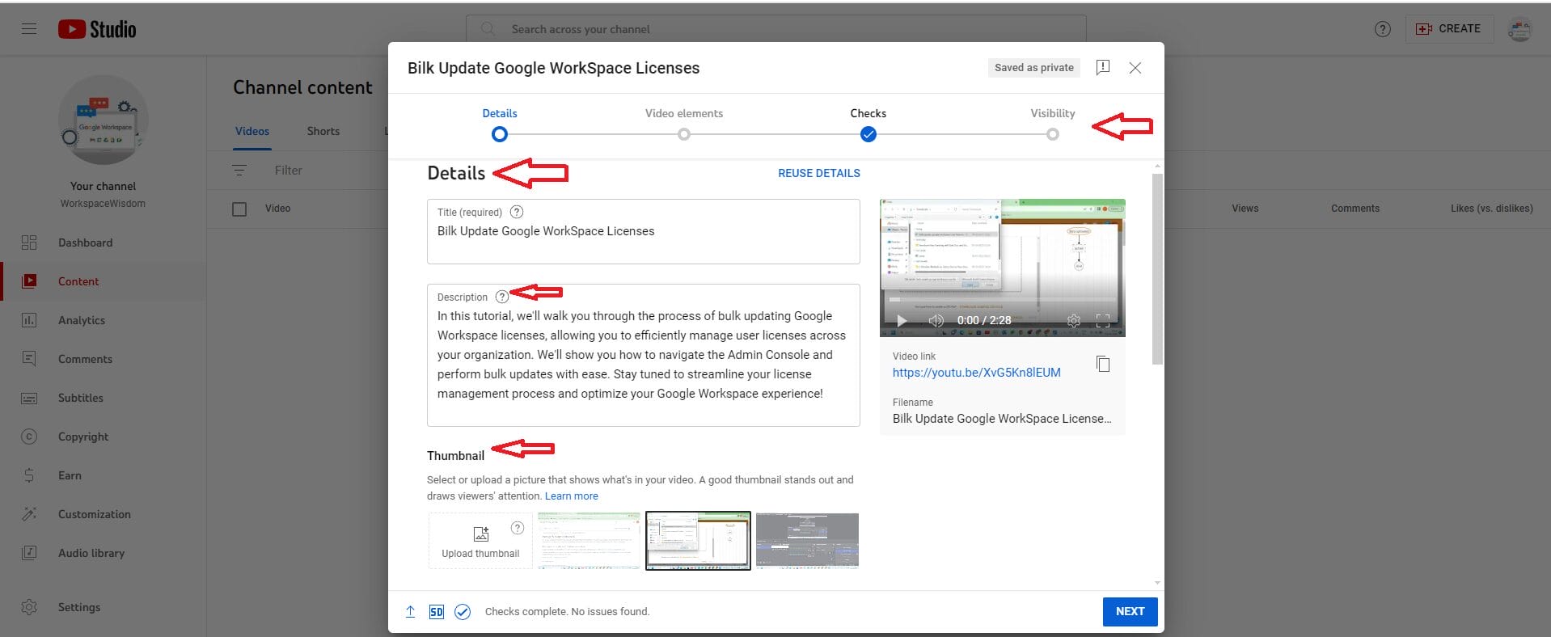This screenshot has width=1551, height=637.
Task: Jump to the Video elements step
Action: [x=683, y=133]
